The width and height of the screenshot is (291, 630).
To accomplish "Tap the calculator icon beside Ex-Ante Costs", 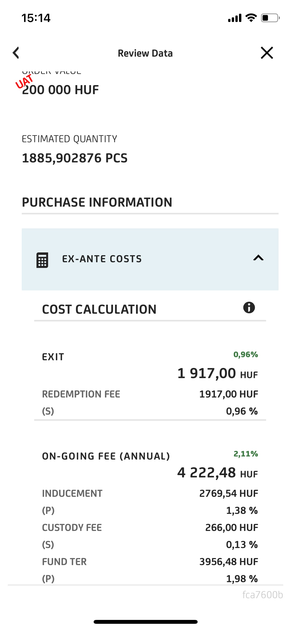I will pyautogui.click(x=42, y=260).
